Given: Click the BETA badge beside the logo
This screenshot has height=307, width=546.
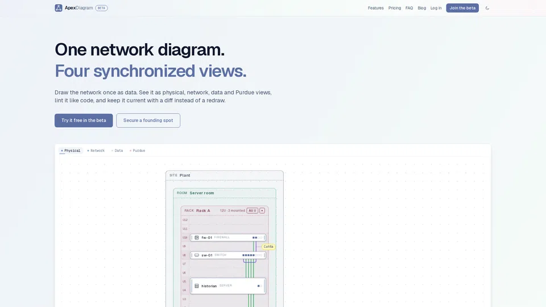Looking at the screenshot, I should click(101, 8).
